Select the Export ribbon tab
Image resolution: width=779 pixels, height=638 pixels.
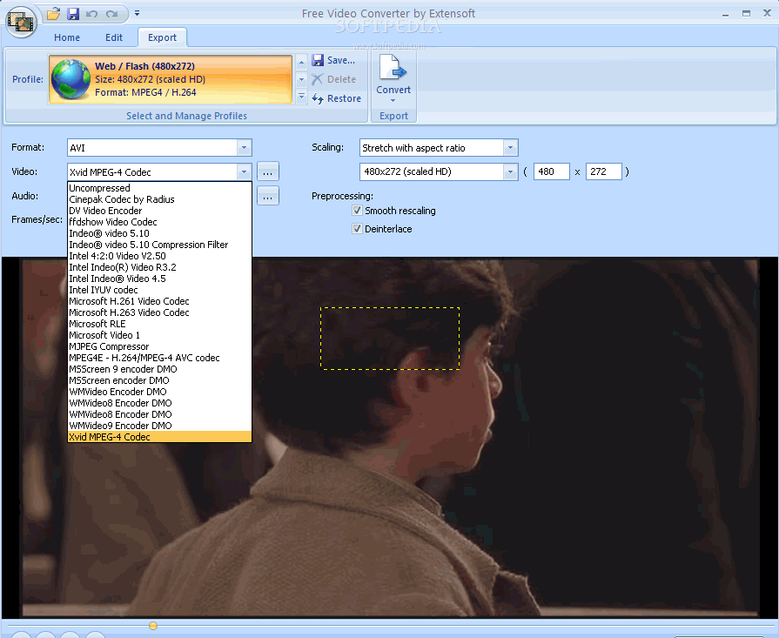coord(162,37)
